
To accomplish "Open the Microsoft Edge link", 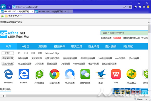I will [x=52, y=53].
